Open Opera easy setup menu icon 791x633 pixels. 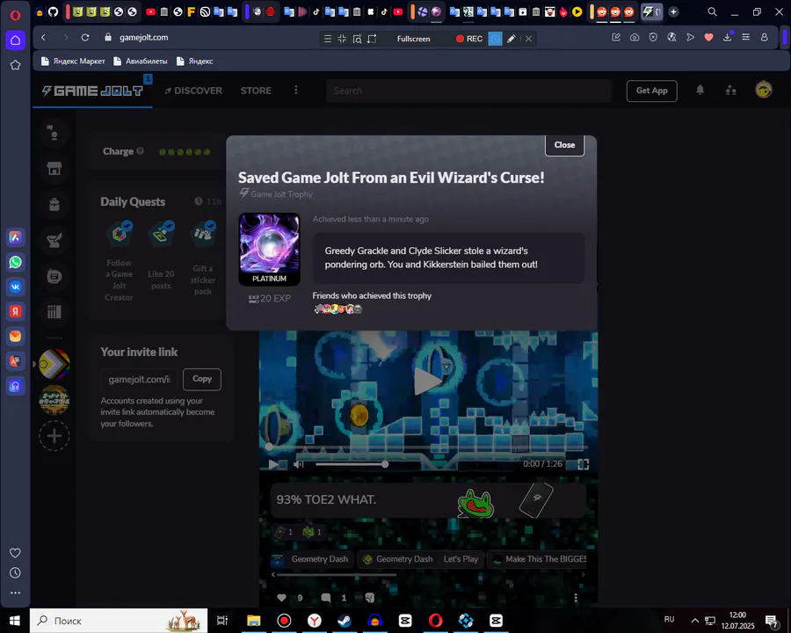[x=745, y=37]
